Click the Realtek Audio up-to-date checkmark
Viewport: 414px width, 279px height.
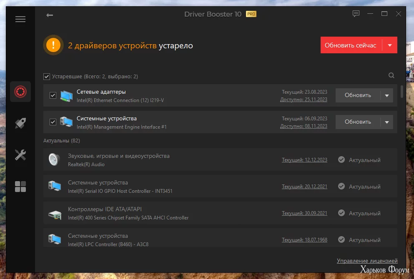(341, 160)
